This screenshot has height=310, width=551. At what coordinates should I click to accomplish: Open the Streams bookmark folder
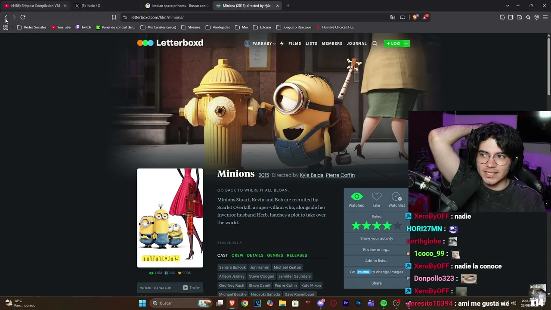[x=191, y=27]
